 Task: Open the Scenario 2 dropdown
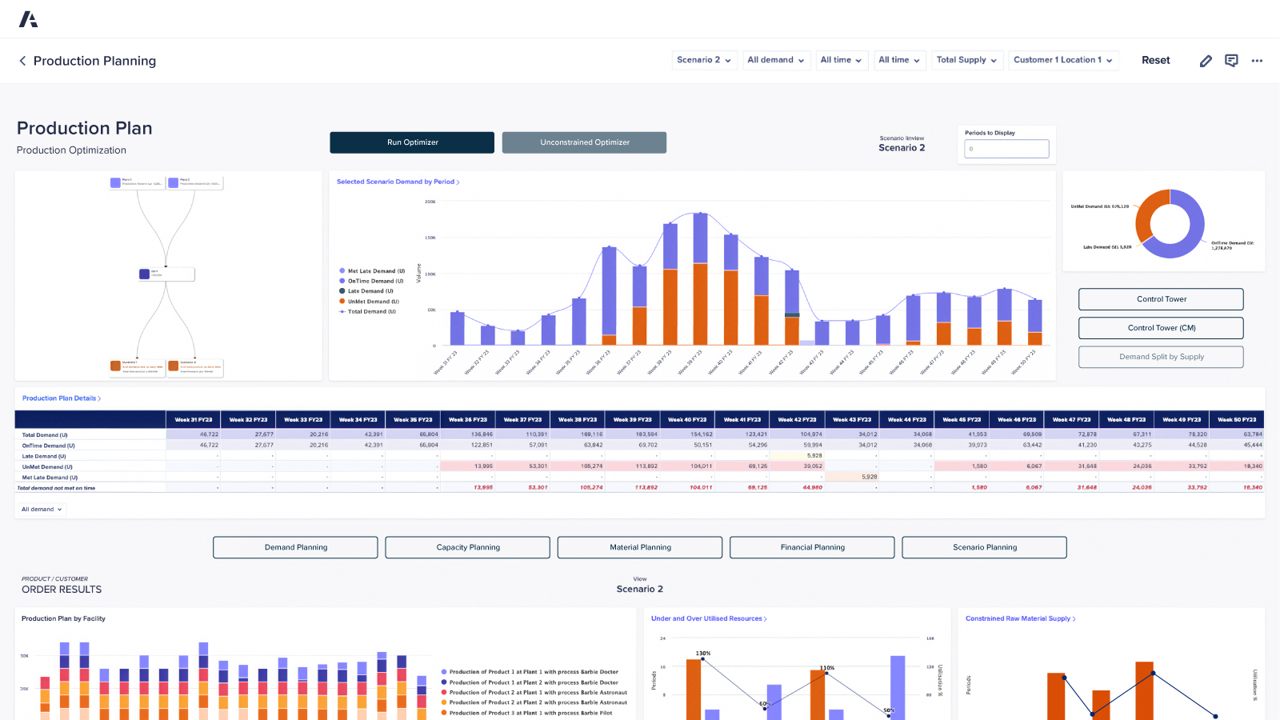(704, 60)
